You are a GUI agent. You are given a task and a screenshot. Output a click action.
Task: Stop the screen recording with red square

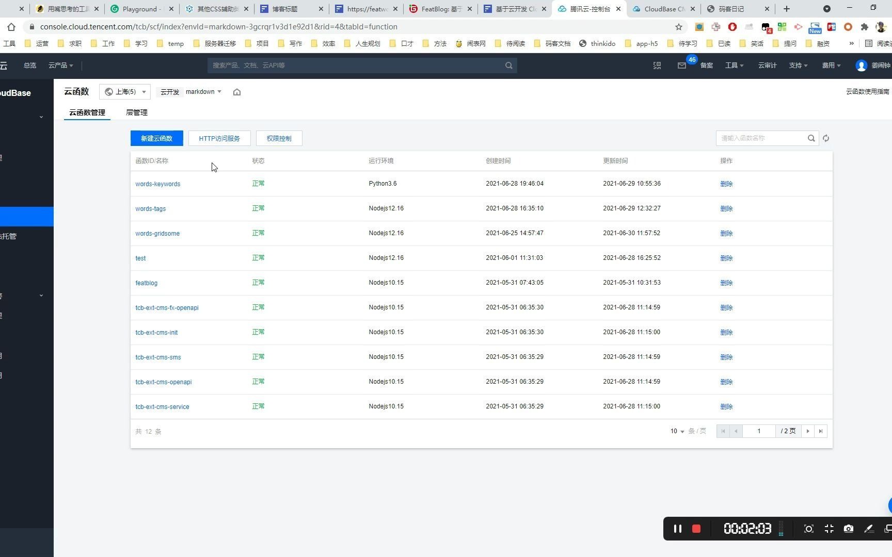point(696,529)
